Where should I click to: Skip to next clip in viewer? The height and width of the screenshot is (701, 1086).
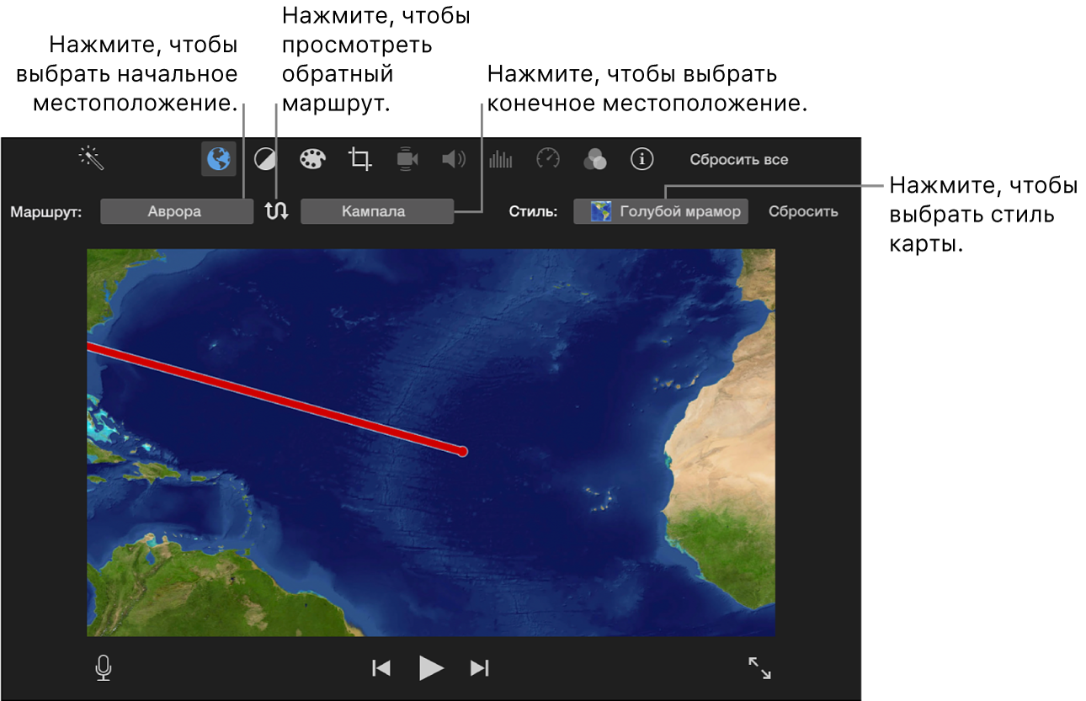tap(479, 668)
